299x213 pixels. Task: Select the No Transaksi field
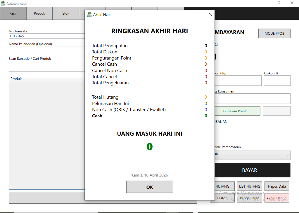47,36
